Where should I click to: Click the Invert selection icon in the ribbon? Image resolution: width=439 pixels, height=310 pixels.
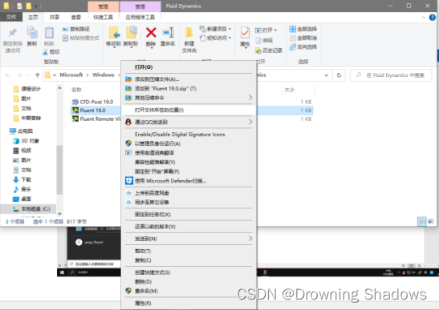tap(293, 47)
